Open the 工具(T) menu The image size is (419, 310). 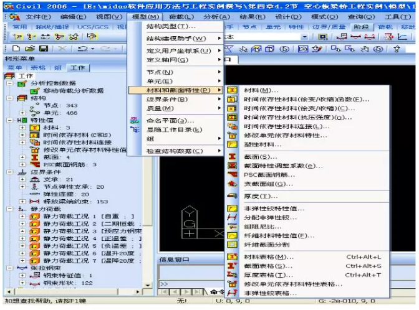click(x=398, y=17)
